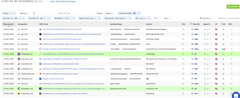240x98 pixels.
Task: Clear the Advanced Filters with its x
Action: (139, 13)
